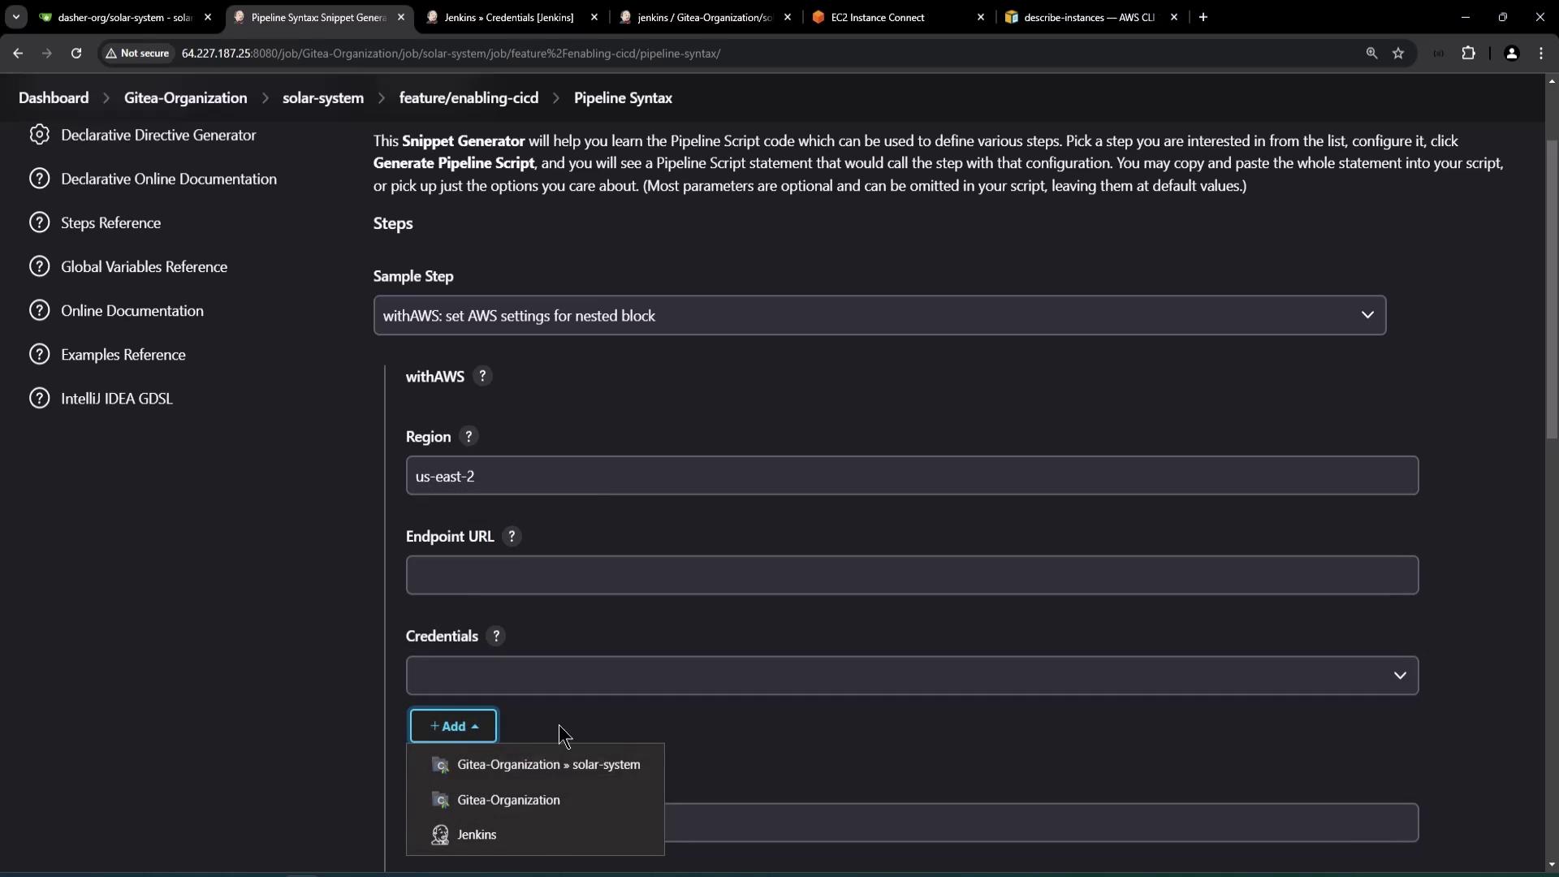Go to Dashboard in the breadcrumb

[x=54, y=97]
